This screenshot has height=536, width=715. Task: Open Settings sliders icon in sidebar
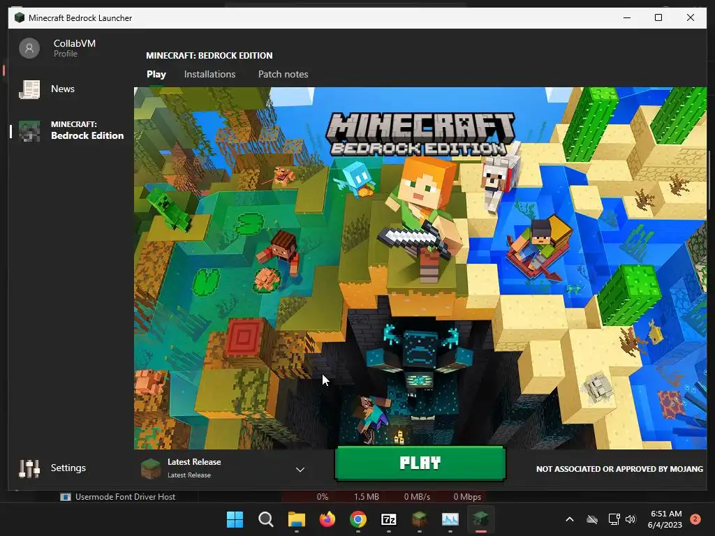(29, 468)
